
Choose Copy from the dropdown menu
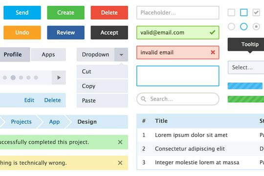pyautogui.click(x=102, y=86)
